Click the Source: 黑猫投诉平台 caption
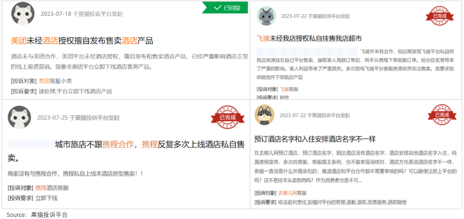 (37, 215)
